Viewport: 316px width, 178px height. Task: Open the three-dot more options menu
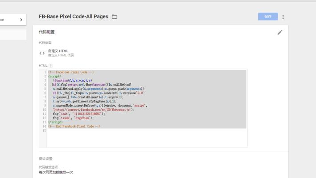283,17
